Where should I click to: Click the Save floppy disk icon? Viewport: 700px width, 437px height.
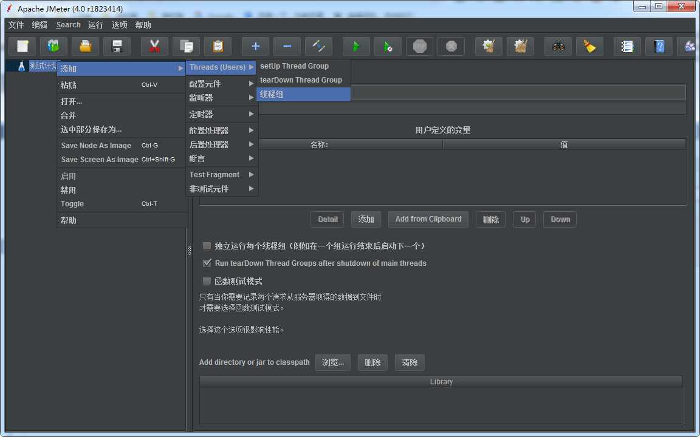[117, 46]
